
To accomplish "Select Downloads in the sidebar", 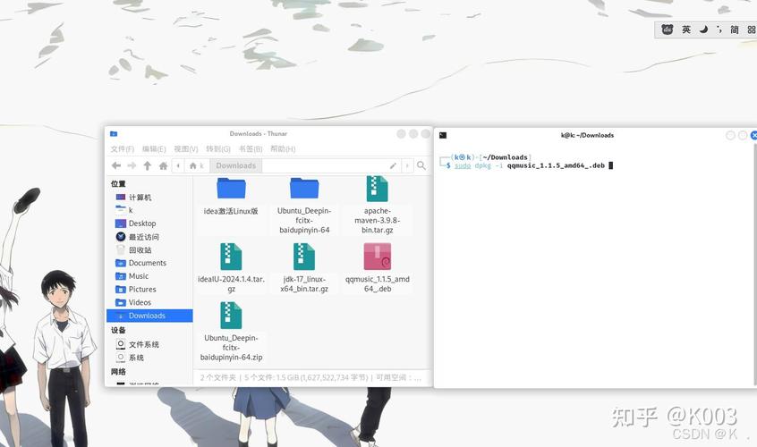I will (149, 316).
